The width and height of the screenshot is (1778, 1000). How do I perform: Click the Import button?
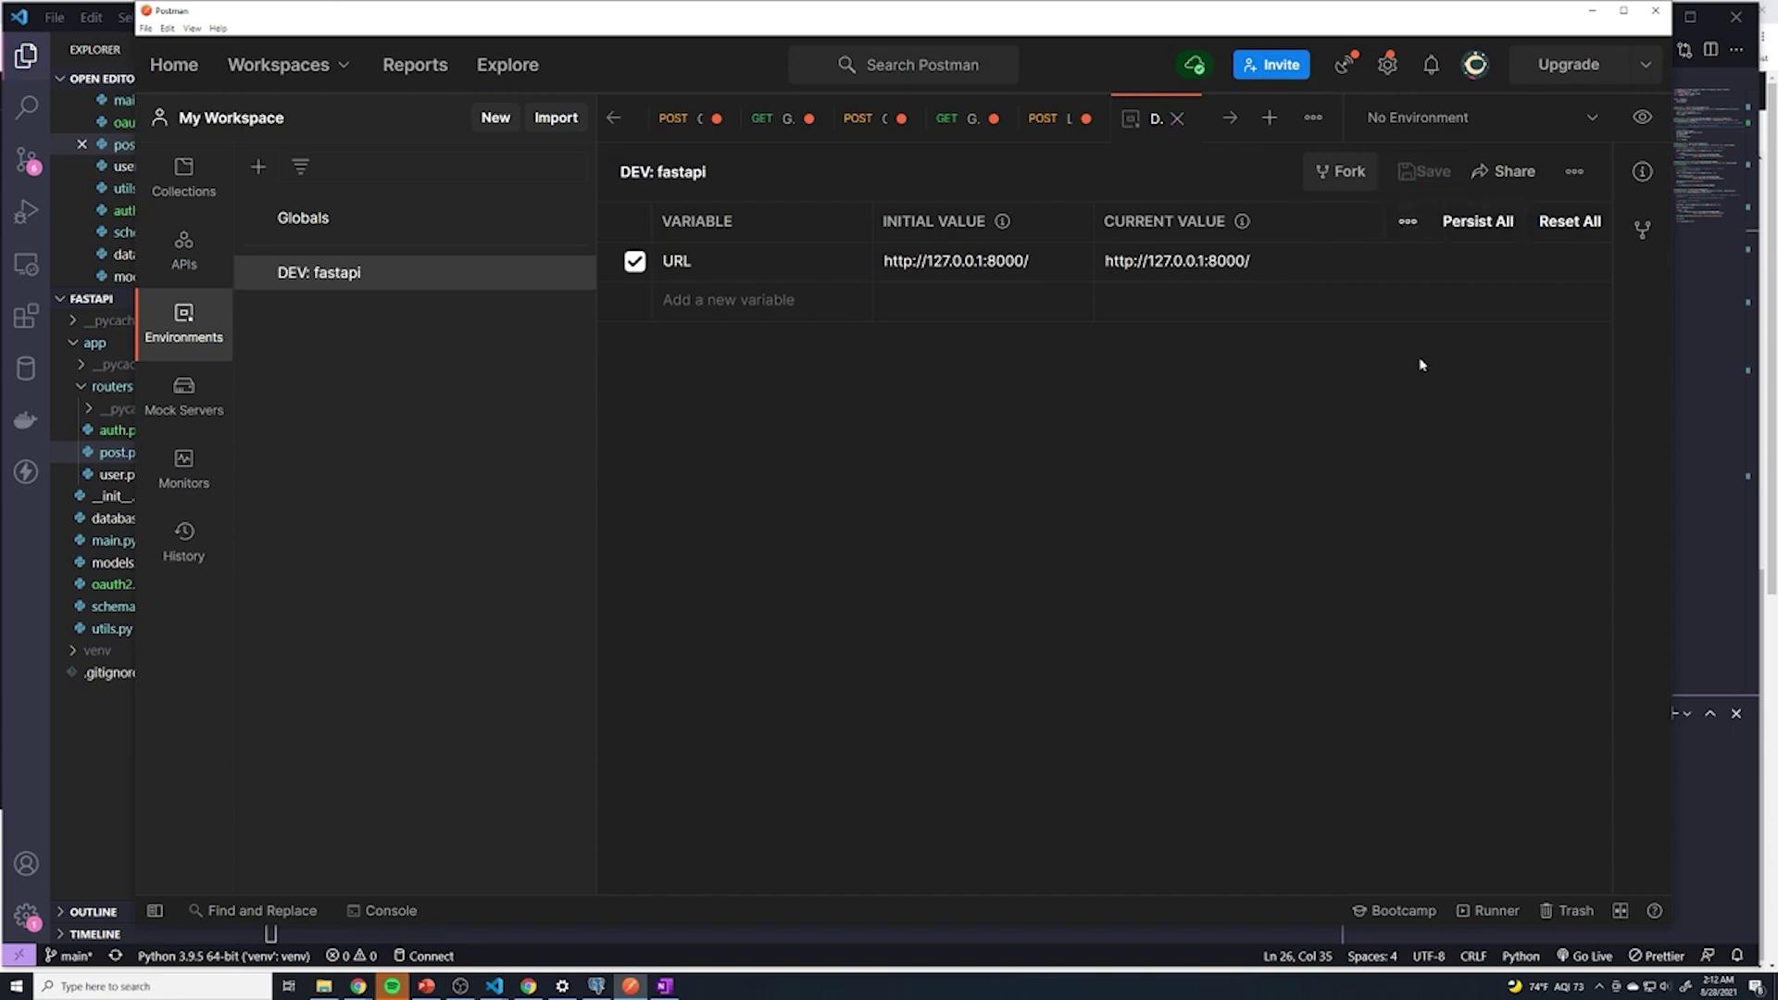tap(556, 118)
